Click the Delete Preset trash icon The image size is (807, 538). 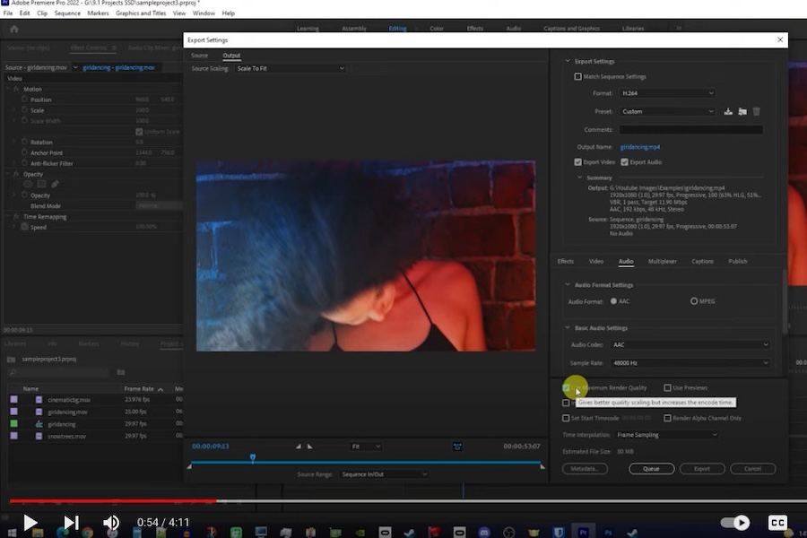click(x=756, y=111)
